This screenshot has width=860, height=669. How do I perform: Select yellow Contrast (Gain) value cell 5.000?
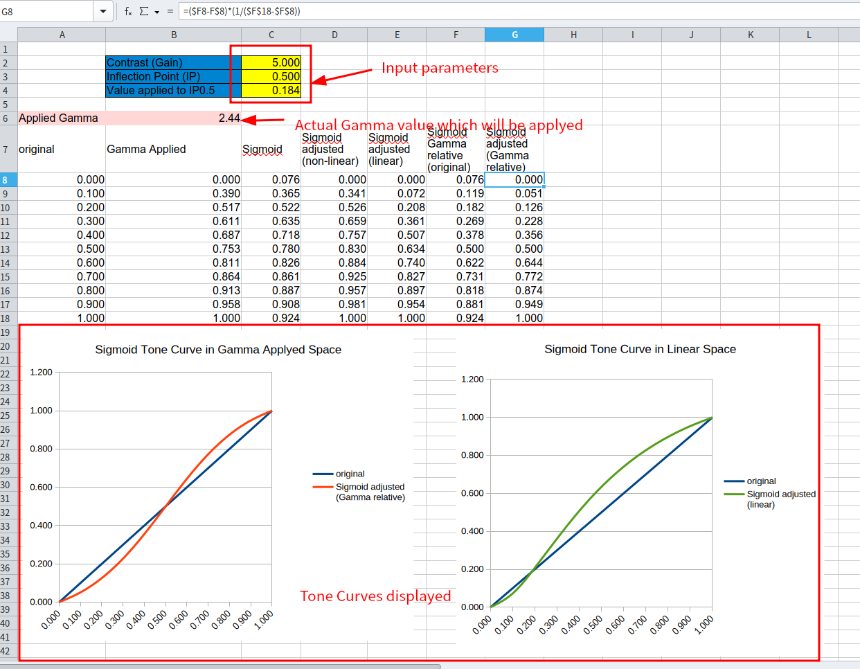point(271,62)
